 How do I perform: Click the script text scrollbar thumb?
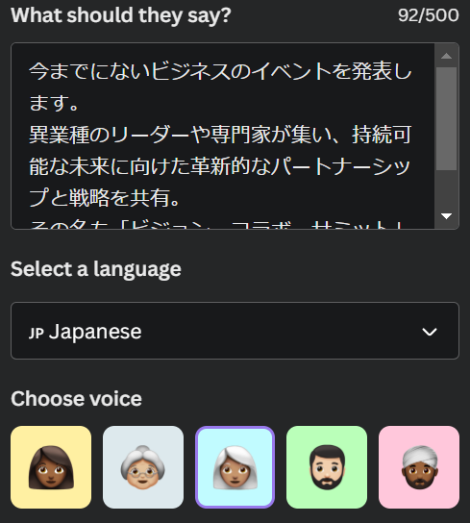[x=446, y=119]
